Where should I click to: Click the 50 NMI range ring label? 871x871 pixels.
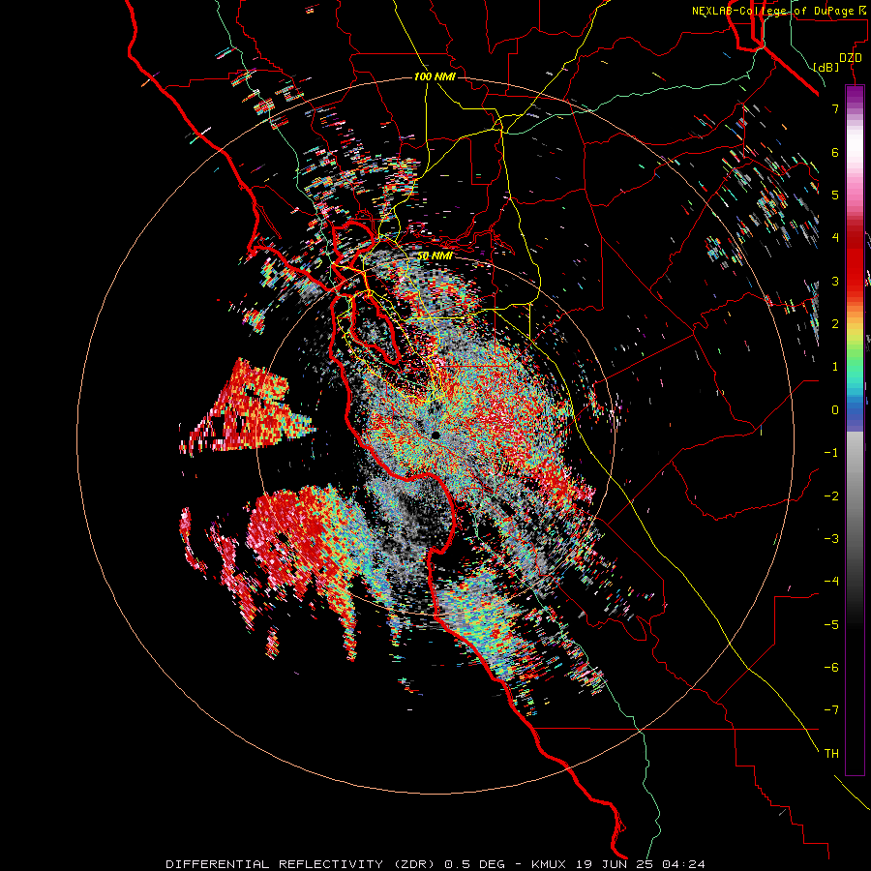435,256
